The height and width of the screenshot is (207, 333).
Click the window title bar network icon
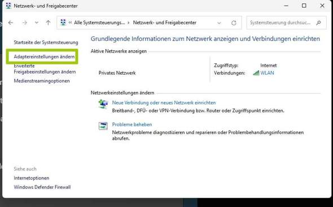(8, 6)
